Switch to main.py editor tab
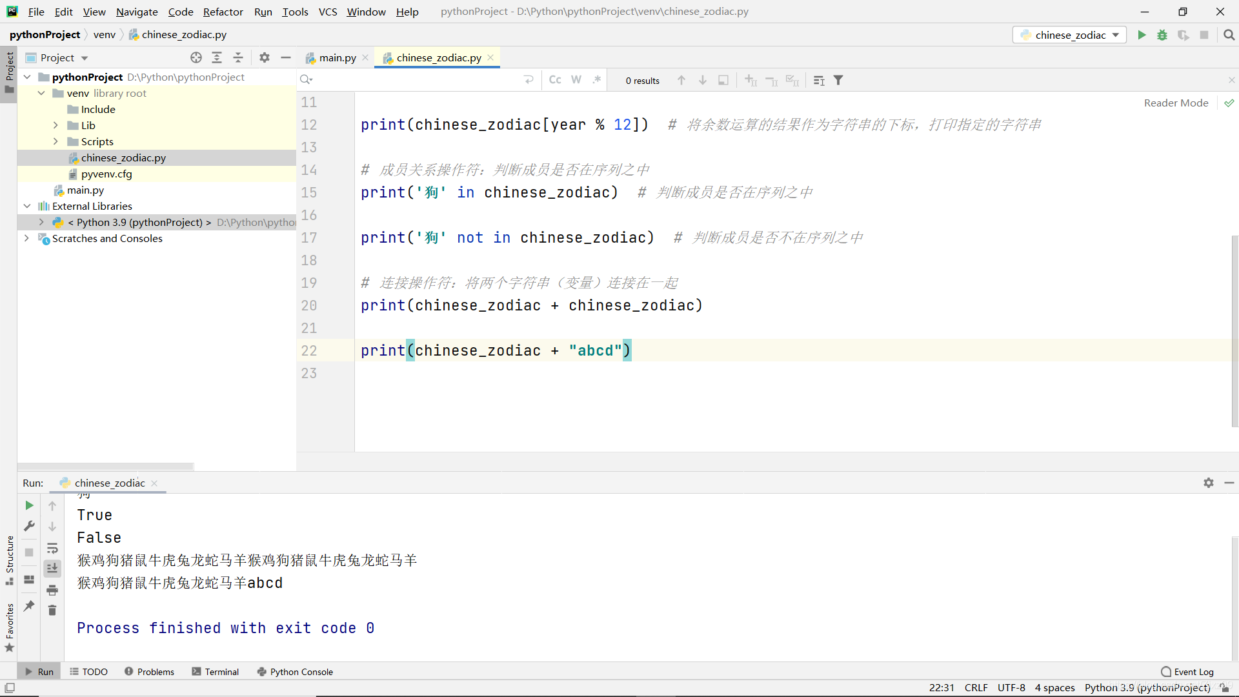Viewport: 1239px width, 697px height. [337, 57]
